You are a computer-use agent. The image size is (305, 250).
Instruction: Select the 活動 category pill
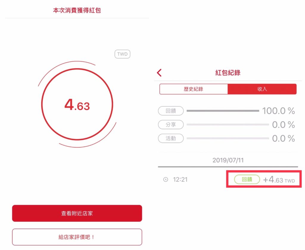pyautogui.click(x=171, y=139)
